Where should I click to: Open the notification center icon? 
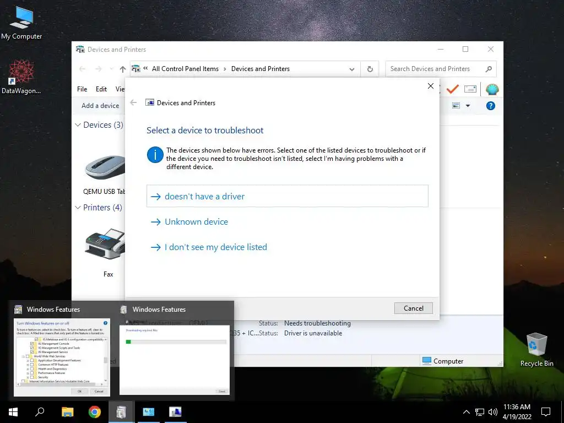[546, 412]
